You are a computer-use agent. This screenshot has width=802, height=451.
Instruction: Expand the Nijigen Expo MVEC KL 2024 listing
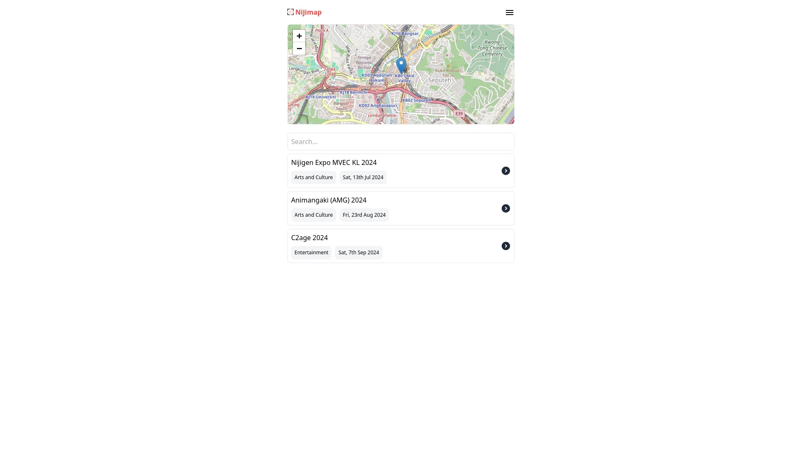pos(506,171)
